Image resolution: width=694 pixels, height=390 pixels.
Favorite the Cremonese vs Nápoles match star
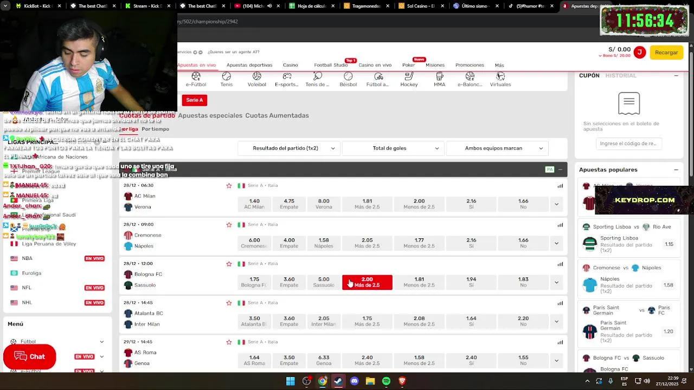(229, 225)
